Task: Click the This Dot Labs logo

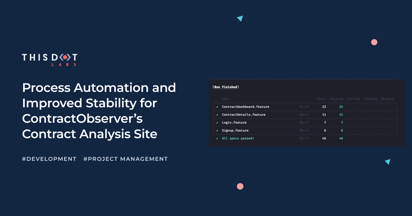Action: pyautogui.click(x=50, y=60)
